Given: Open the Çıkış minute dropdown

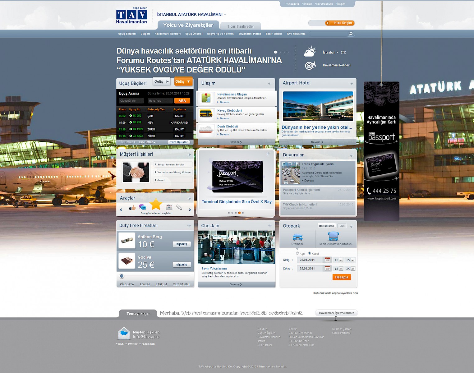Looking at the screenshot, I should [352, 269].
